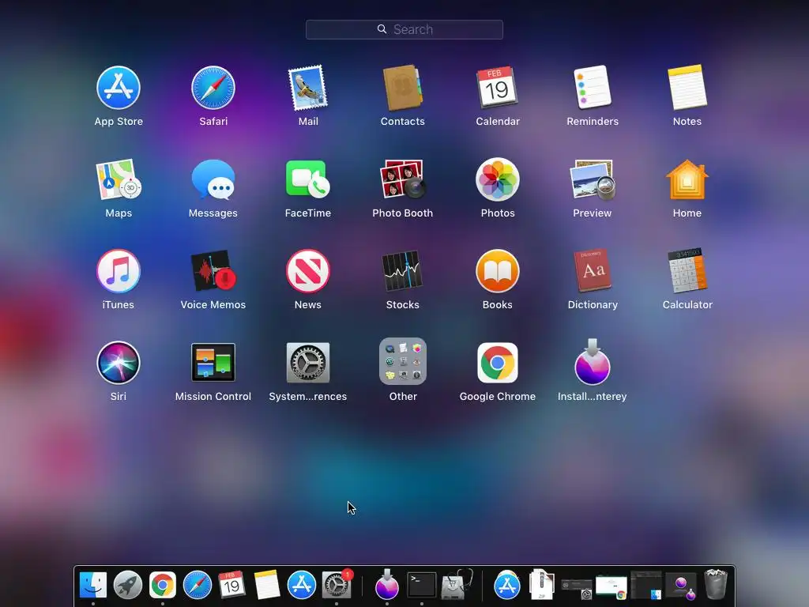Launch iTunes
809x607 pixels.
tap(119, 272)
